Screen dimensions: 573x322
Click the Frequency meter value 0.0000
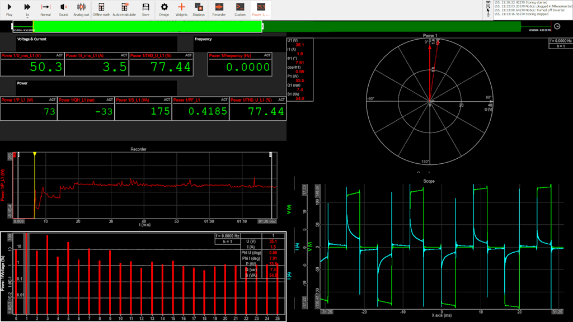pyautogui.click(x=248, y=67)
